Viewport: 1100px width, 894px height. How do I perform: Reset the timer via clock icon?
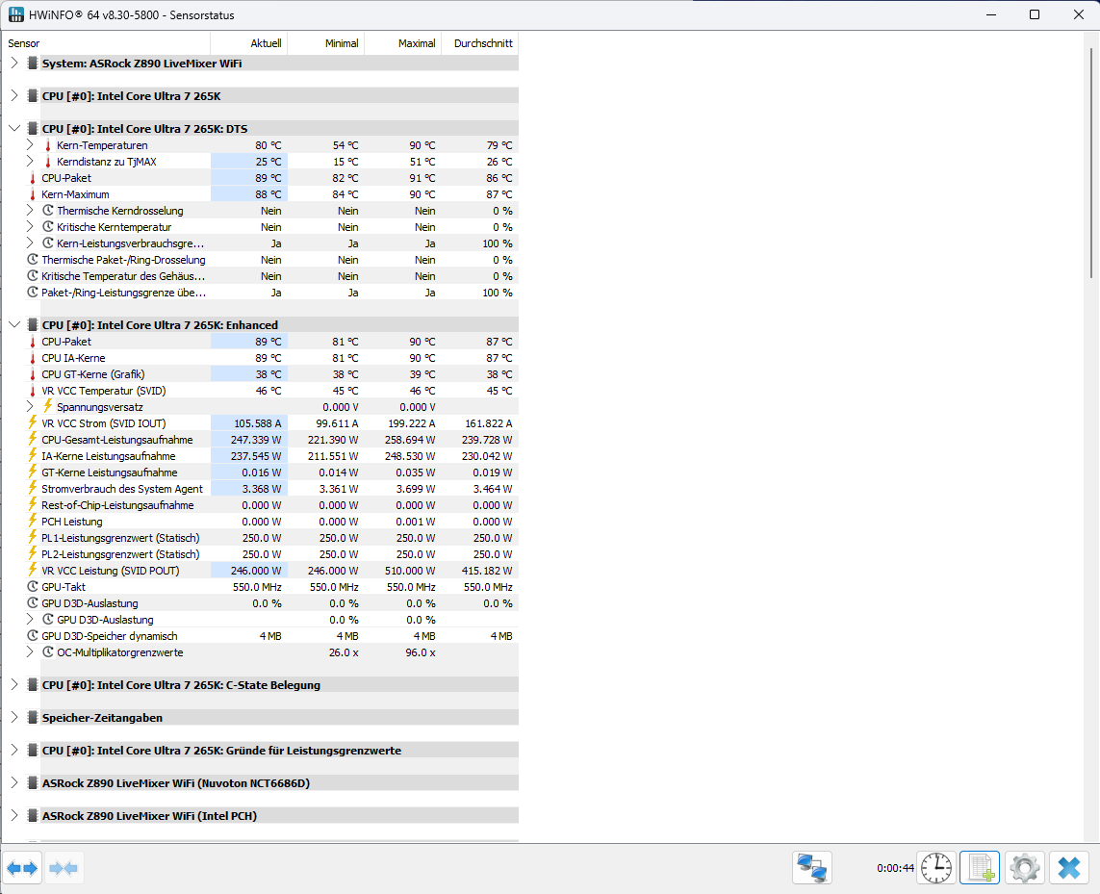[936, 868]
